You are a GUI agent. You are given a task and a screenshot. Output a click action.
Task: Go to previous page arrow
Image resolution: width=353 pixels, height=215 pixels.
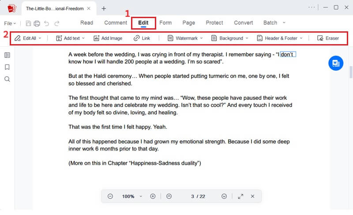[x=169, y=196]
